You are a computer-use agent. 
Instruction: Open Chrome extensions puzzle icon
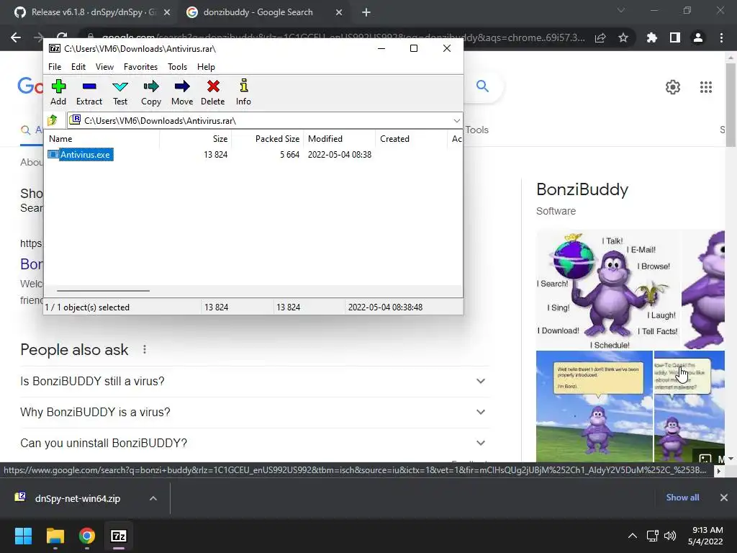pyautogui.click(x=651, y=37)
